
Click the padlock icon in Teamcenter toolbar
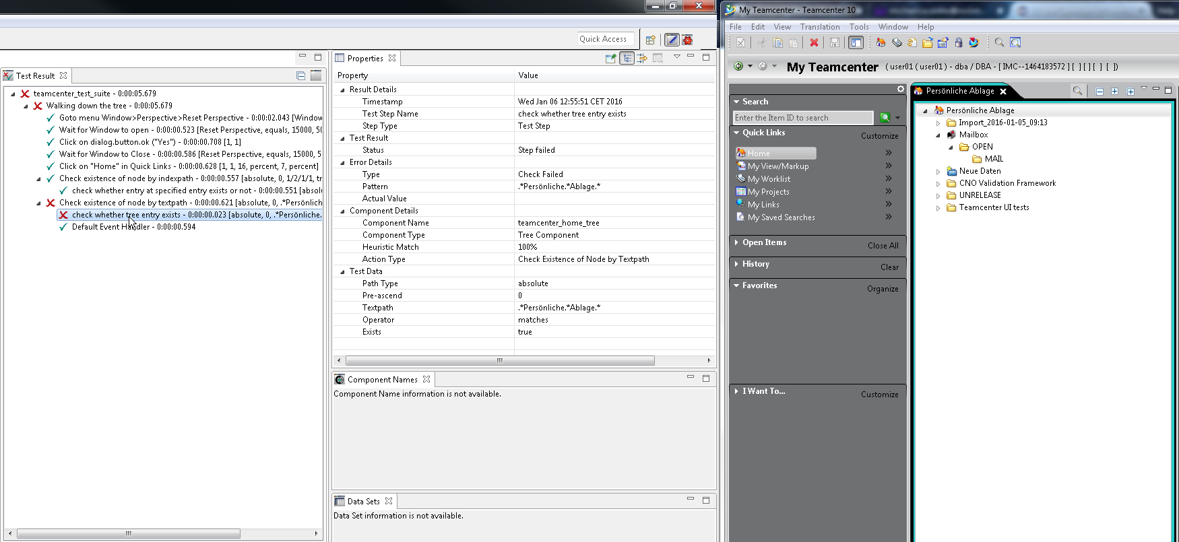(x=958, y=42)
